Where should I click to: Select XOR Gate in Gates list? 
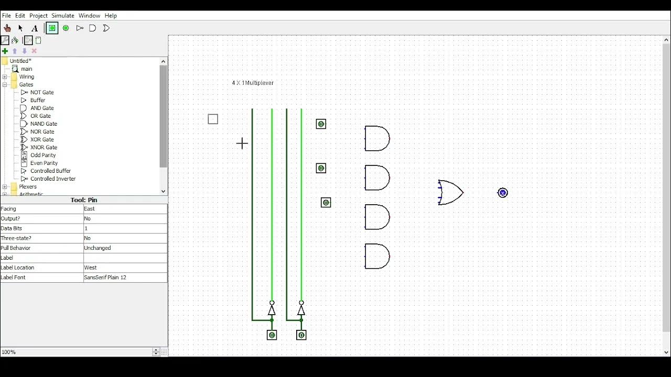pos(42,139)
